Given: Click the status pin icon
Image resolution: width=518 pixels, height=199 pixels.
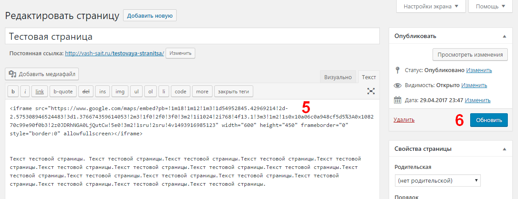Looking at the screenshot, I should coord(398,70).
